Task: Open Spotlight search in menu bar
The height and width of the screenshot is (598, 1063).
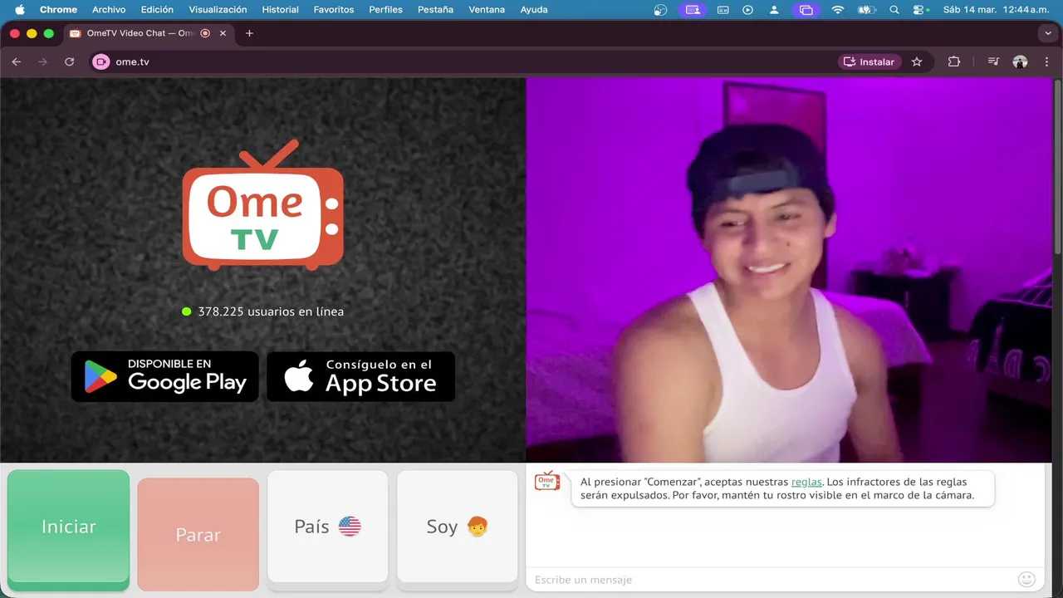Action: [x=894, y=10]
